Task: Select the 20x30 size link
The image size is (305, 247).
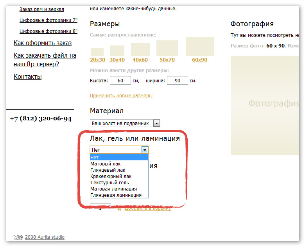Action: [x=97, y=60]
